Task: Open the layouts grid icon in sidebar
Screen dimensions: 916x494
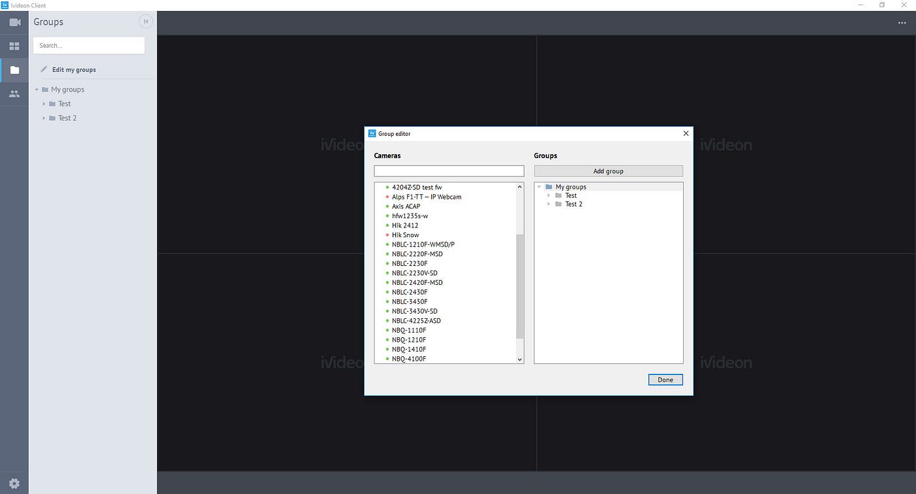Action: pos(14,46)
